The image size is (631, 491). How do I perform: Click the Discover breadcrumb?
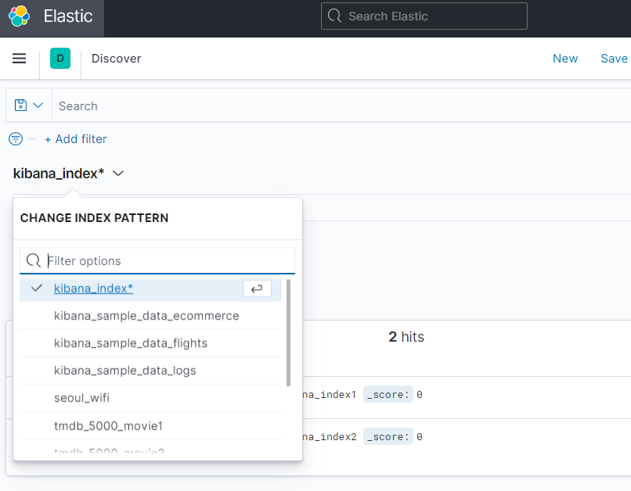117,59
